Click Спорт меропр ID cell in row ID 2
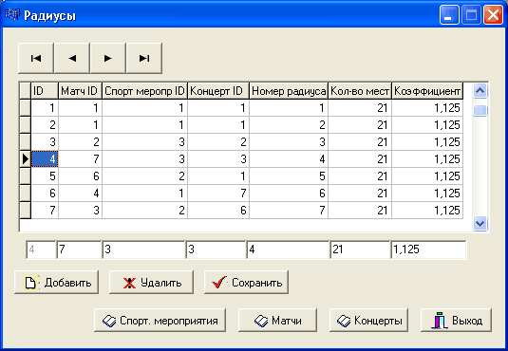Viewport: 508px width, 351px height. click(x=145, y=125)
